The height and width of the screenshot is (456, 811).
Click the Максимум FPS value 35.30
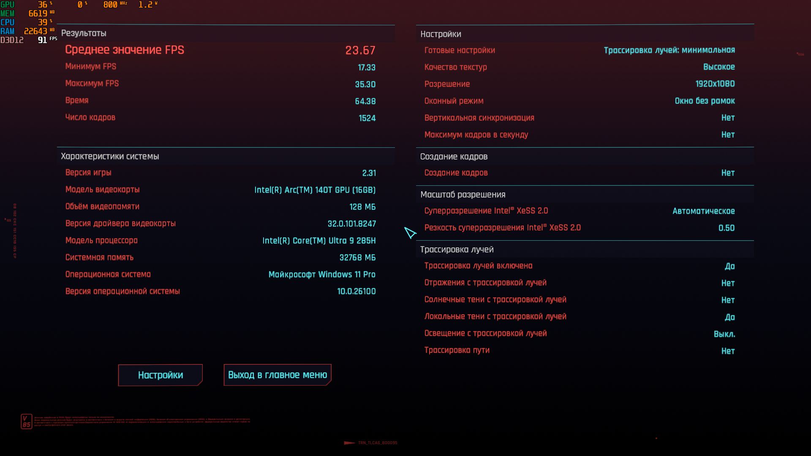point(365,84)
